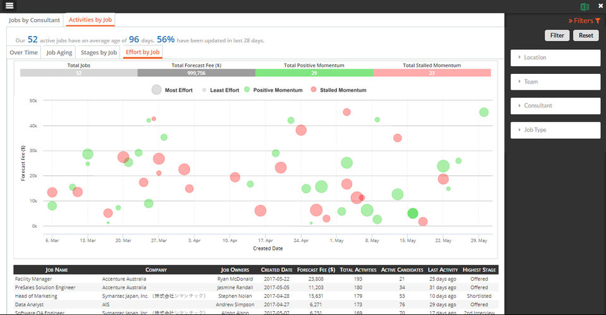Click the Reset button

pyautogui.click(x=586, y=35)
